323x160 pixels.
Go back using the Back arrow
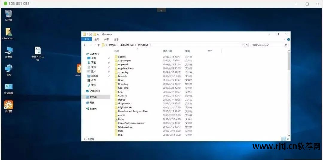point(85,45)
